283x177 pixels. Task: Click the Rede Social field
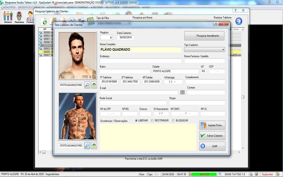pos(133,103)
